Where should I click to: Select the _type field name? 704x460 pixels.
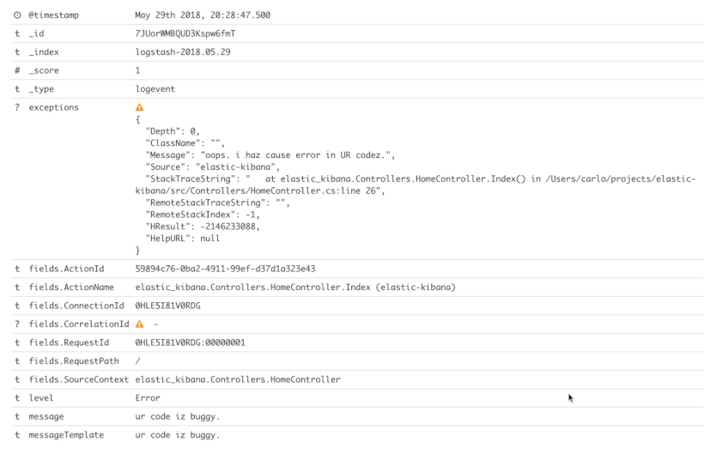[41, 89]
